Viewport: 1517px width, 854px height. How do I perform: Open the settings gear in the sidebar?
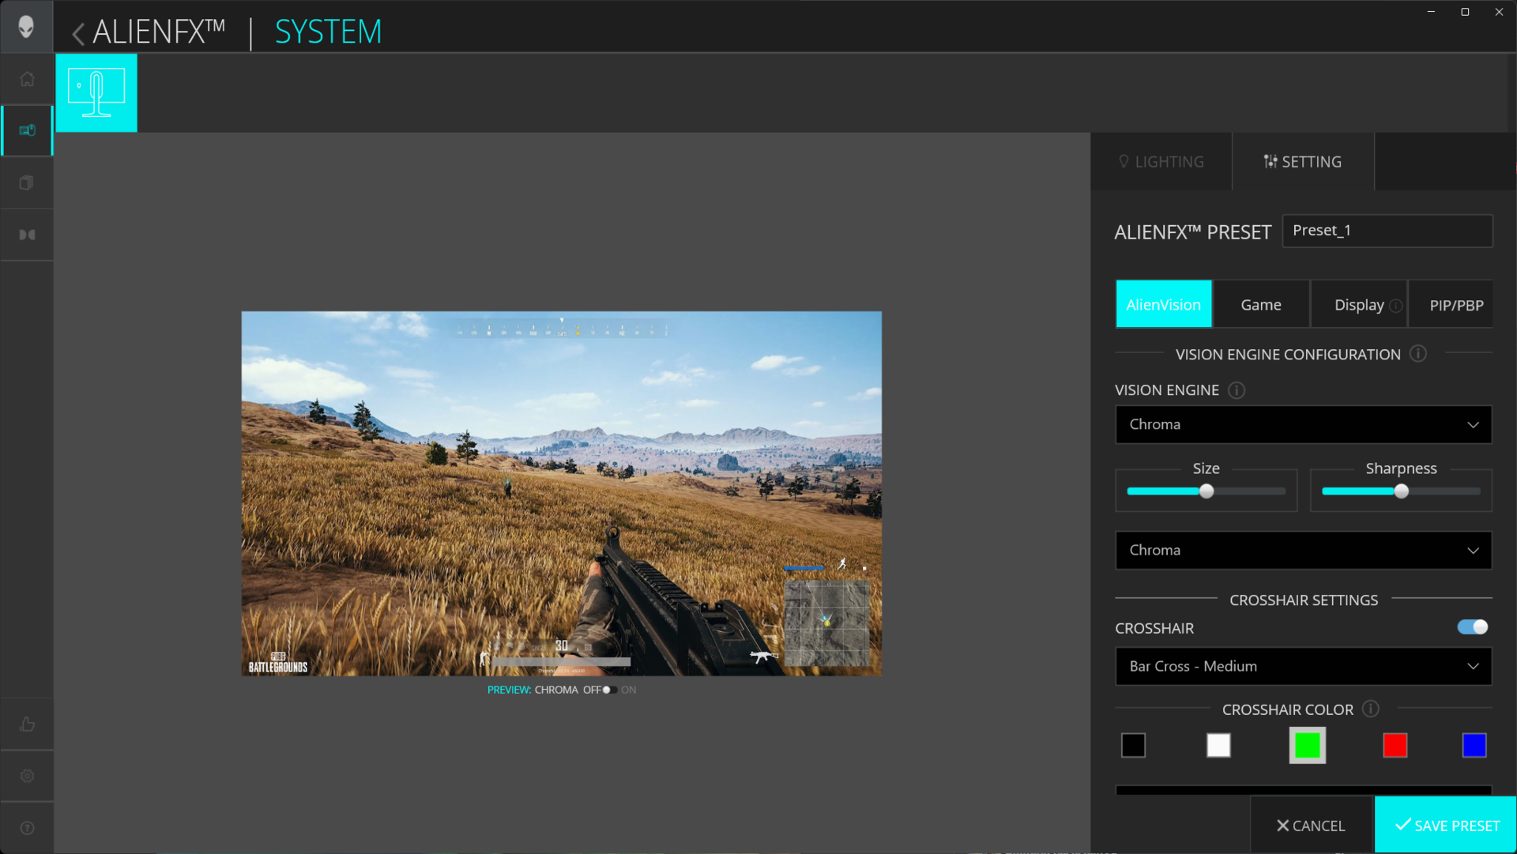pos(27,776)
